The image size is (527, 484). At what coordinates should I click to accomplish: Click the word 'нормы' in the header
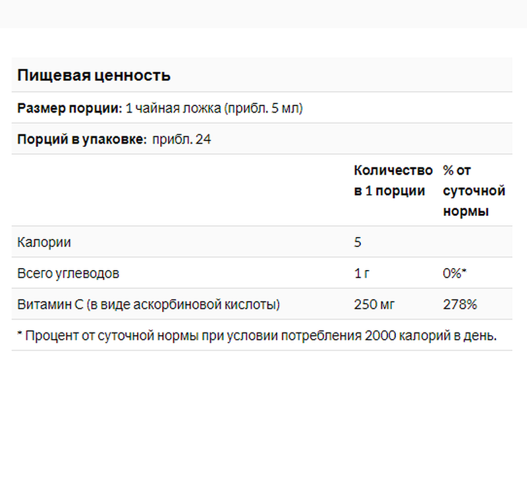point(466,211)
